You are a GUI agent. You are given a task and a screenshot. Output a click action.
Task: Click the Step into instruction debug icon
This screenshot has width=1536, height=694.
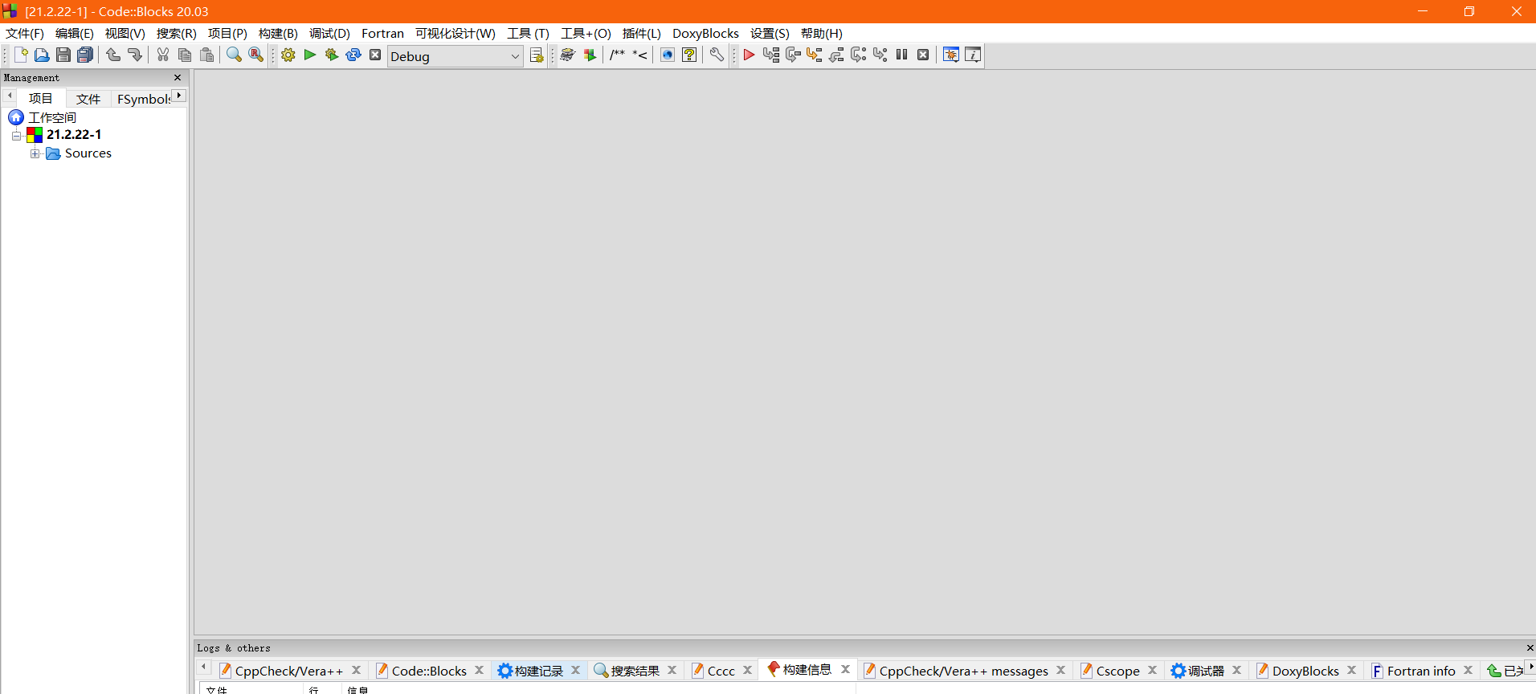(x=880, y=55)
